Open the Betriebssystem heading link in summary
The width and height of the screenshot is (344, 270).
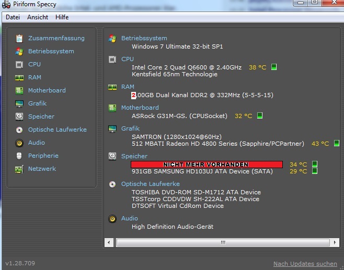pyautogui.click(x=144, y=38)
